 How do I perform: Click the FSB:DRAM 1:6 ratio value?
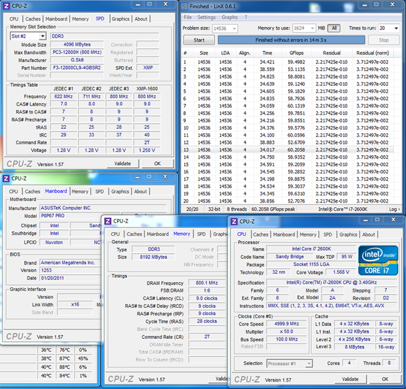[206, 291]
